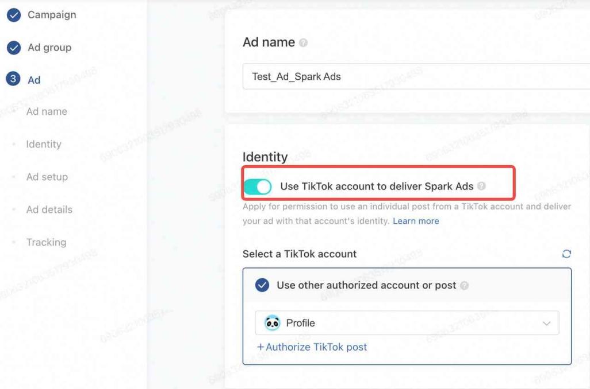Go to Identity section in sidebar
Viewport: 590px width, 389px height.
click(x=44, y=144)
